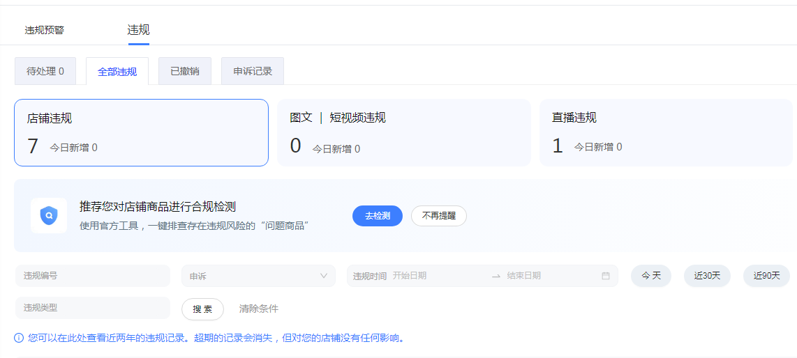Select the 违规 top tab
This screenshot has width=797, height=358.
[138, 30]
